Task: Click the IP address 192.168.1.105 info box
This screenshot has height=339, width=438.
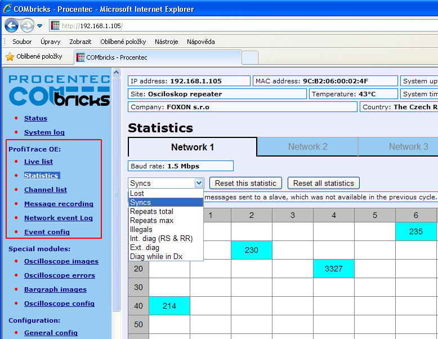Action: tap(189, 81)
